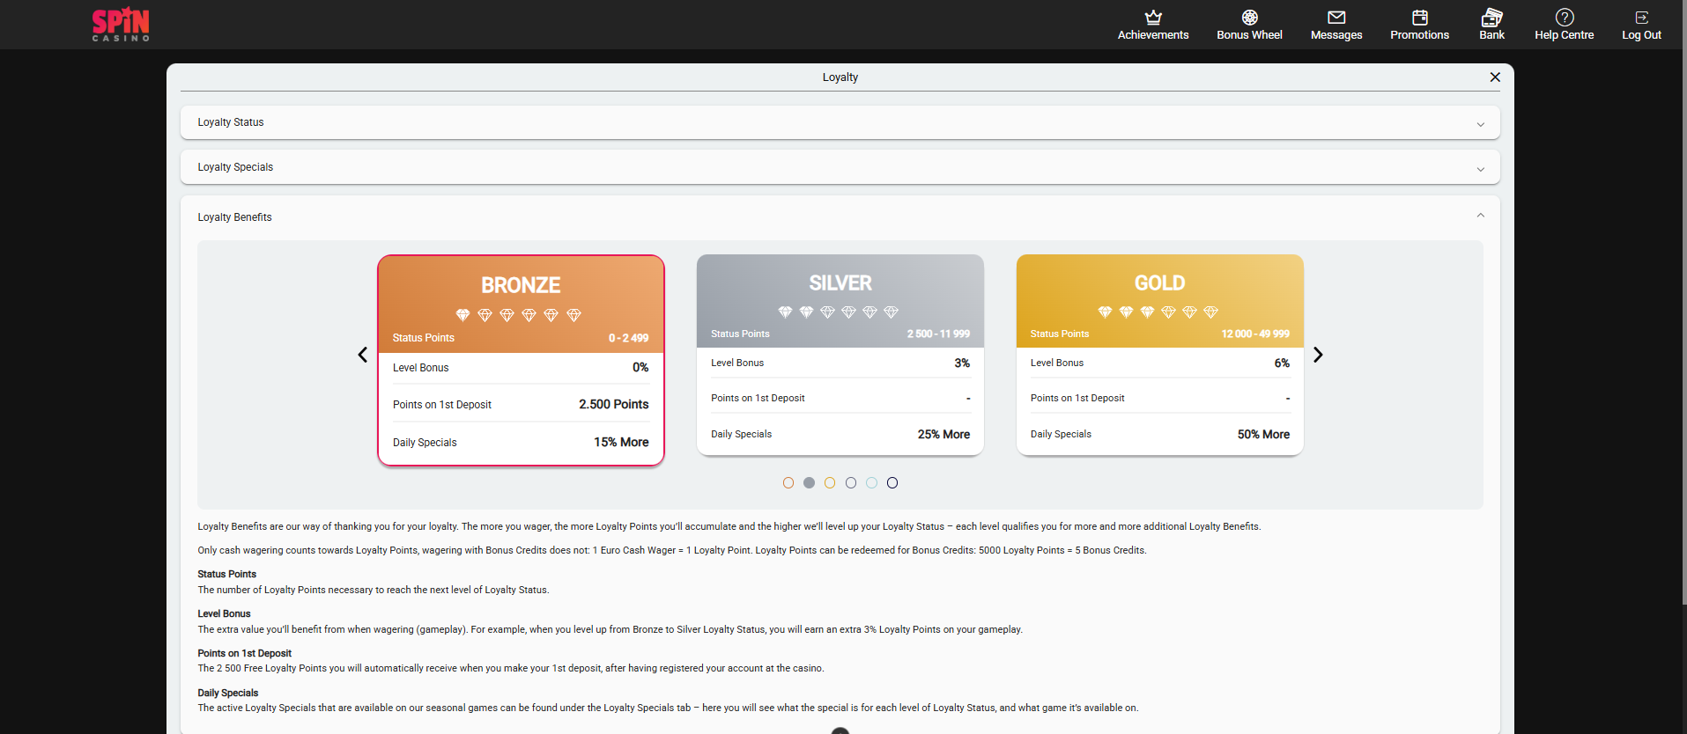This screenshot has height=734, width=1687.
Task: Click Silver's '2 500 - 11 999' status points
Action: [938, 334]
